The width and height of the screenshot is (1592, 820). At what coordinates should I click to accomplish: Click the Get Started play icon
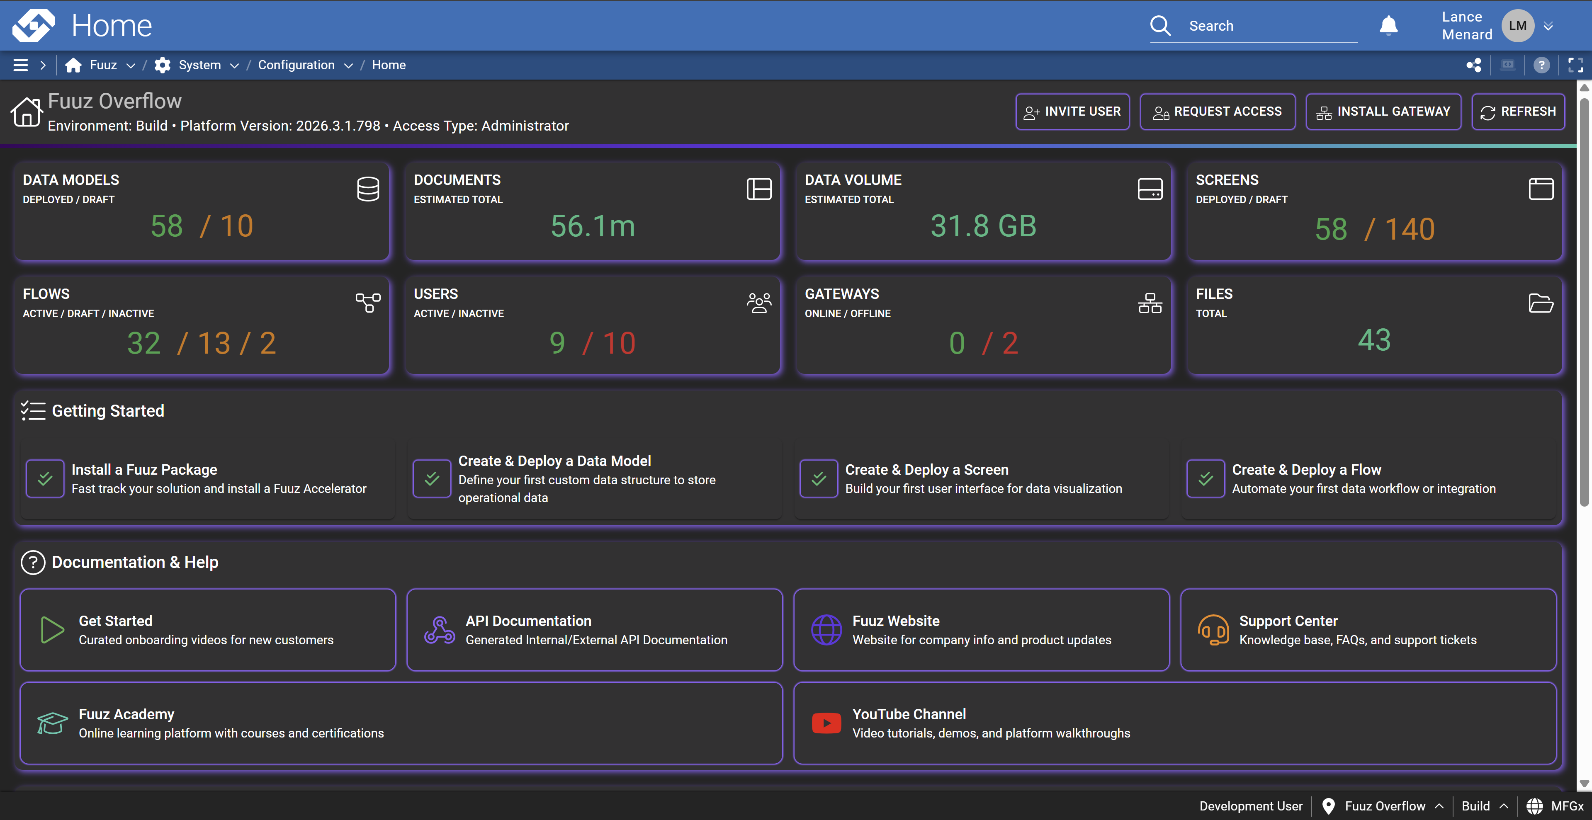(x=52, y=630)
